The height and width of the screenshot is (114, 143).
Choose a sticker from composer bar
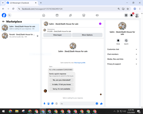(x=52, y=103)
